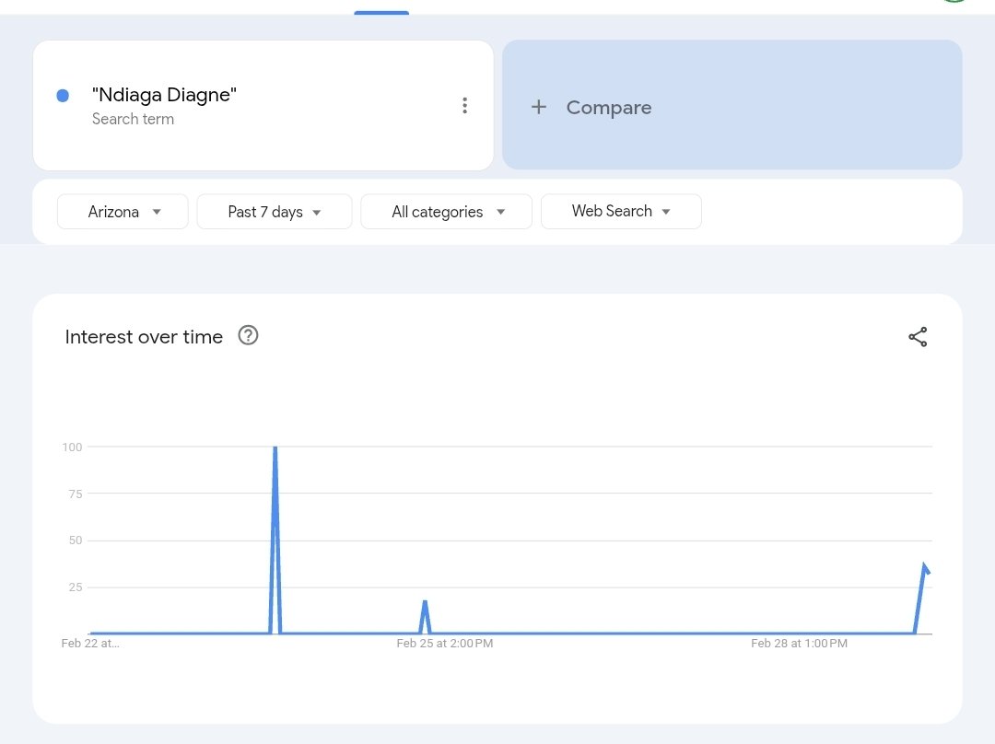Click the "Feb 28 at 1:00 PM" axis label

(x=799, y=643)
